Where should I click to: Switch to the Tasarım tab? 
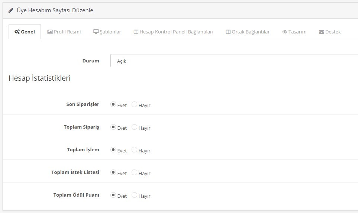pyautogui.click(x=294, y=32)
